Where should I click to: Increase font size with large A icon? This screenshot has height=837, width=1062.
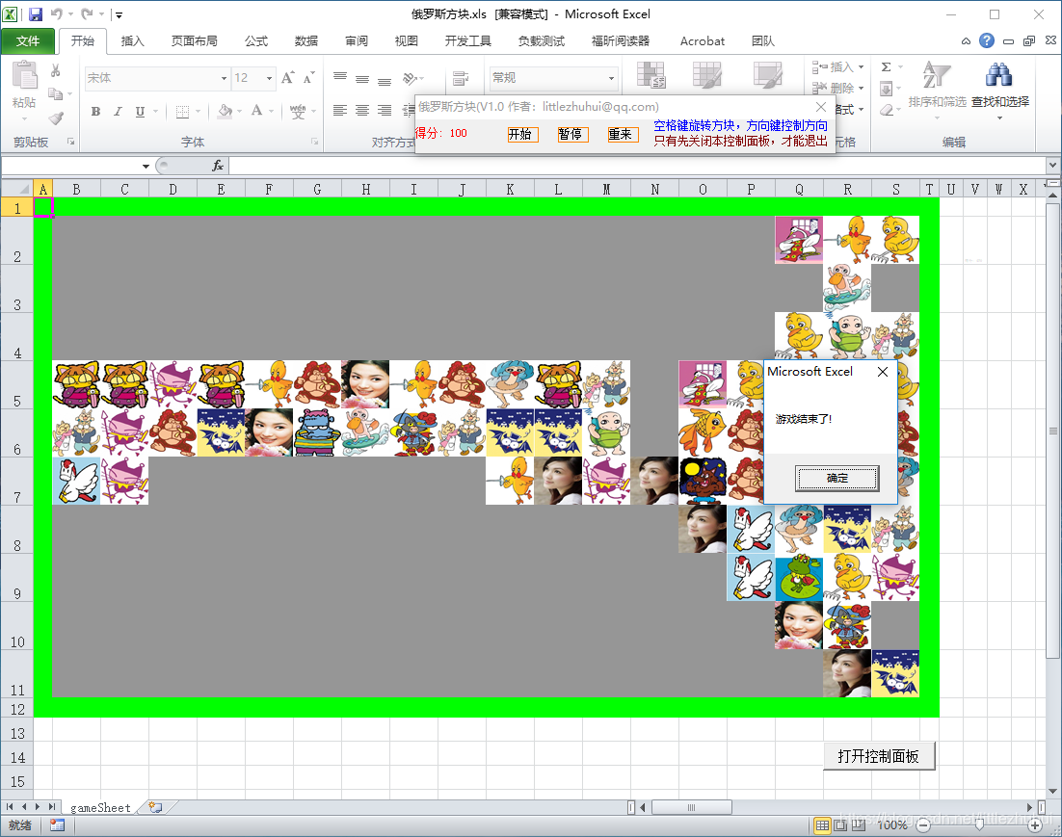[x=288, y=78]
